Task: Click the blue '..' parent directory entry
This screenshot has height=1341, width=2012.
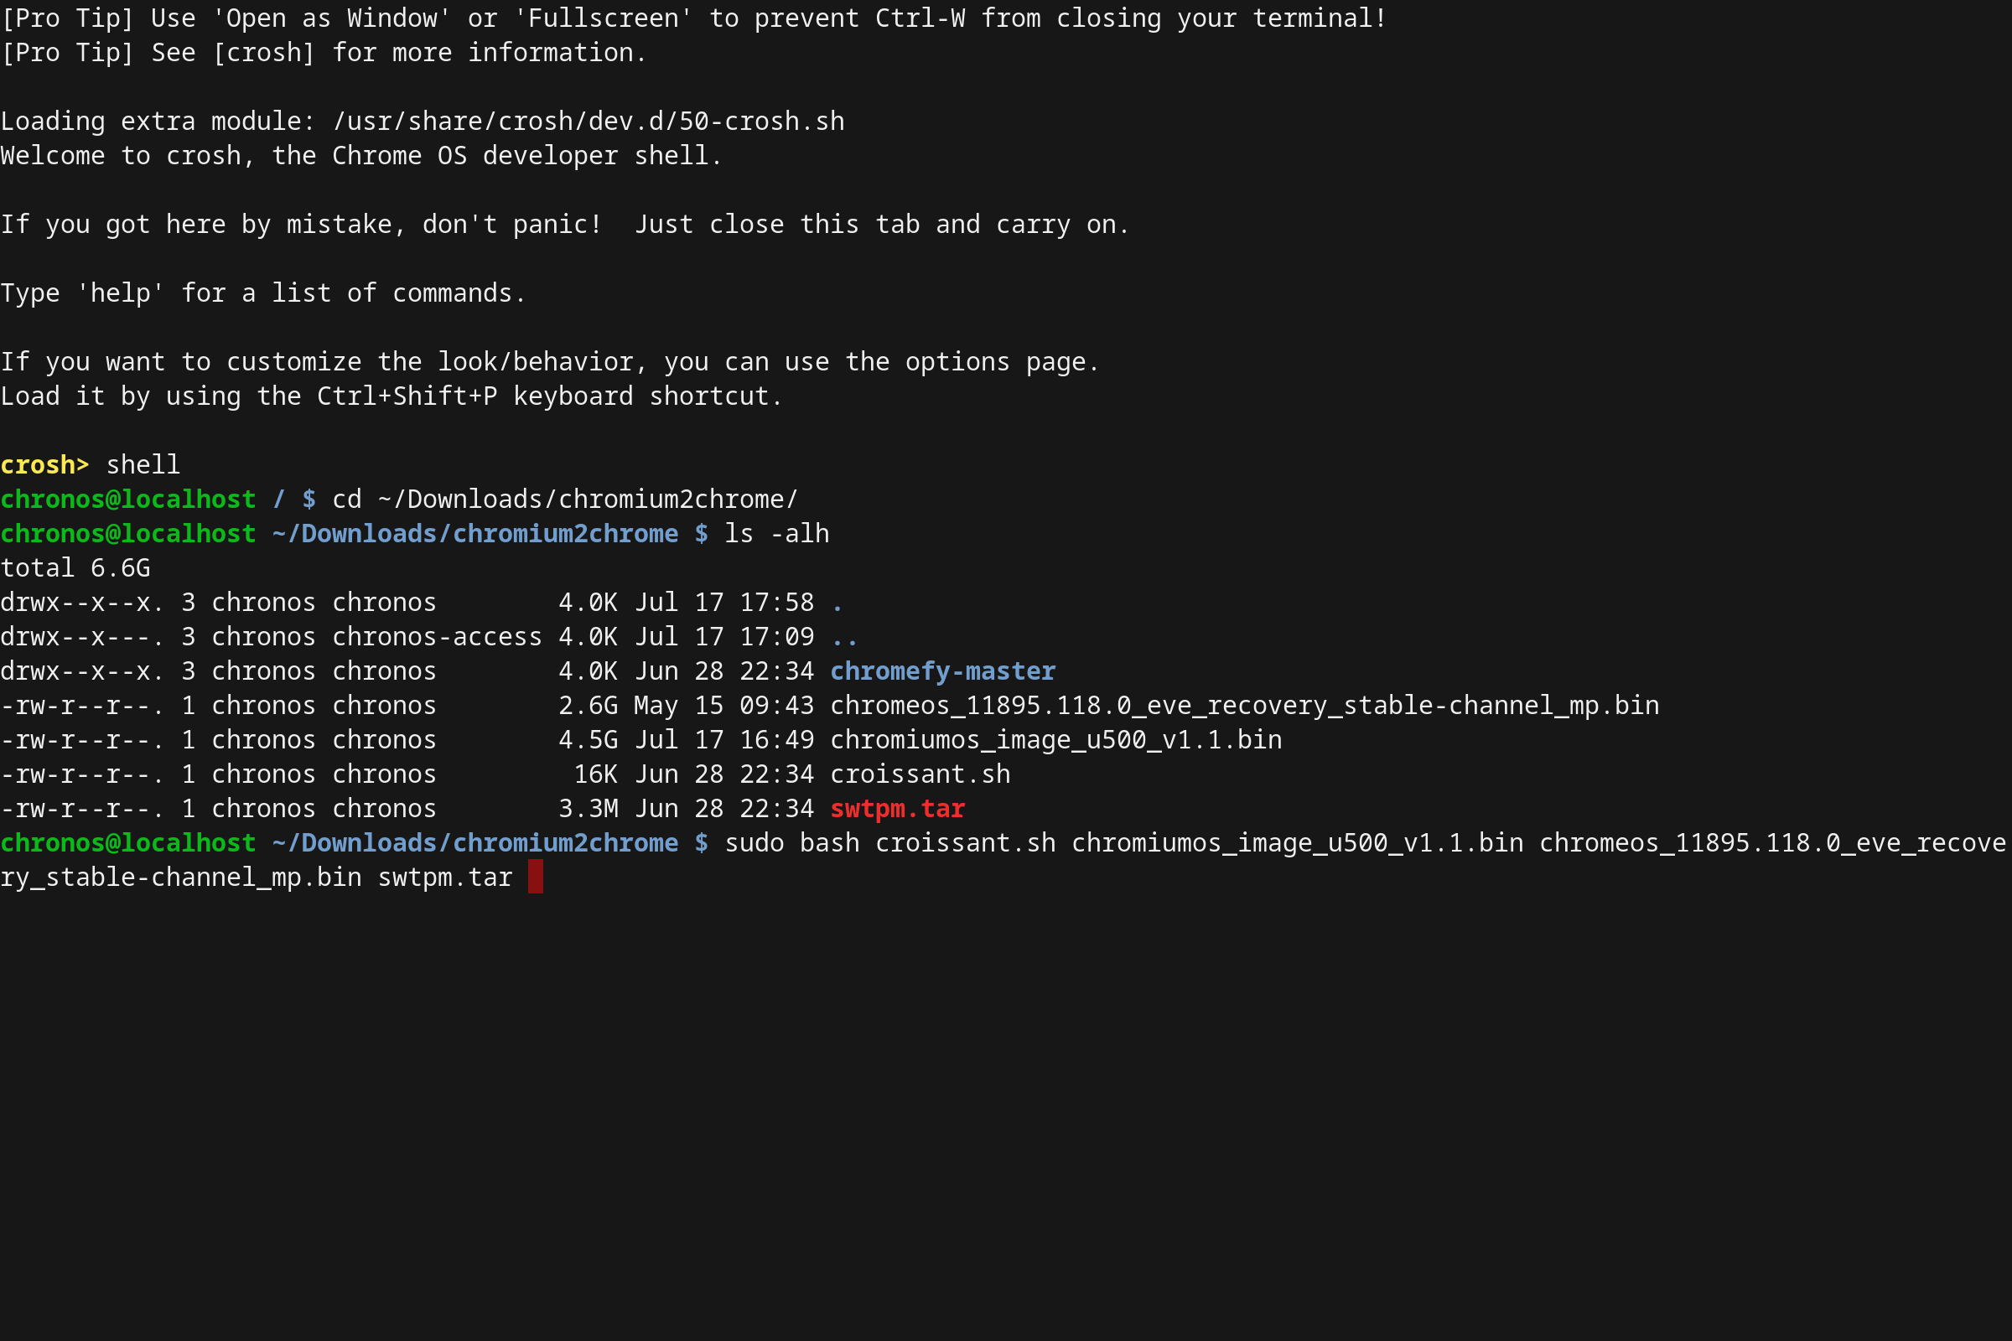Action: coord(844,639)
